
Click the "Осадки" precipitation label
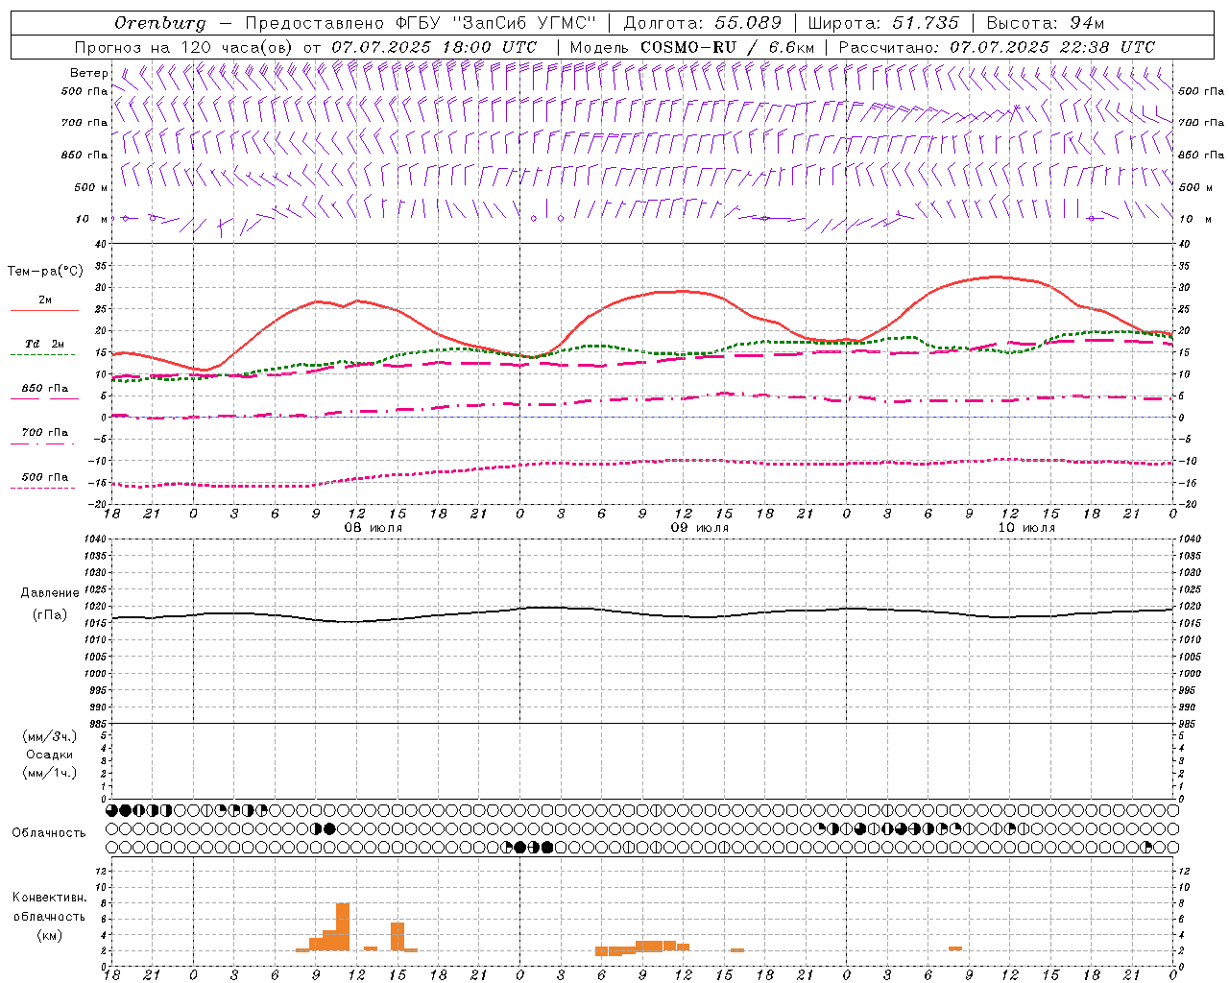(x=50, y=755)
